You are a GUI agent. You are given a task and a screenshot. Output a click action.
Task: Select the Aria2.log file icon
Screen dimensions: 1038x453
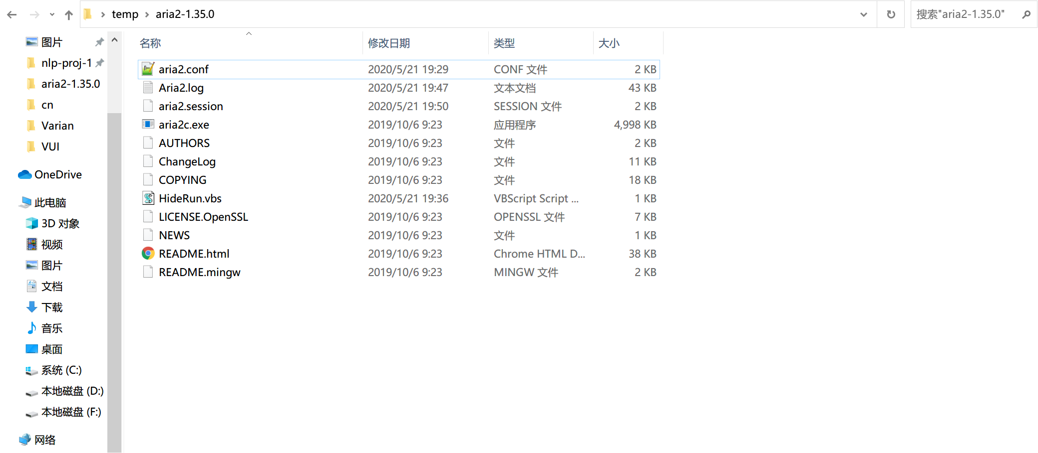(x=148, y=88)
